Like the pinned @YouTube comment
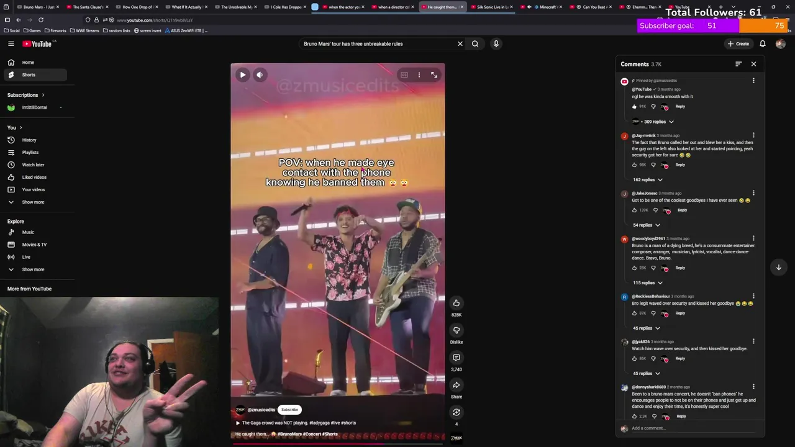The image size is (795, 447). click(x=634, y=106)
